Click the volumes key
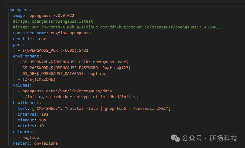Screen dimensions: 245x148 point(21,85)
